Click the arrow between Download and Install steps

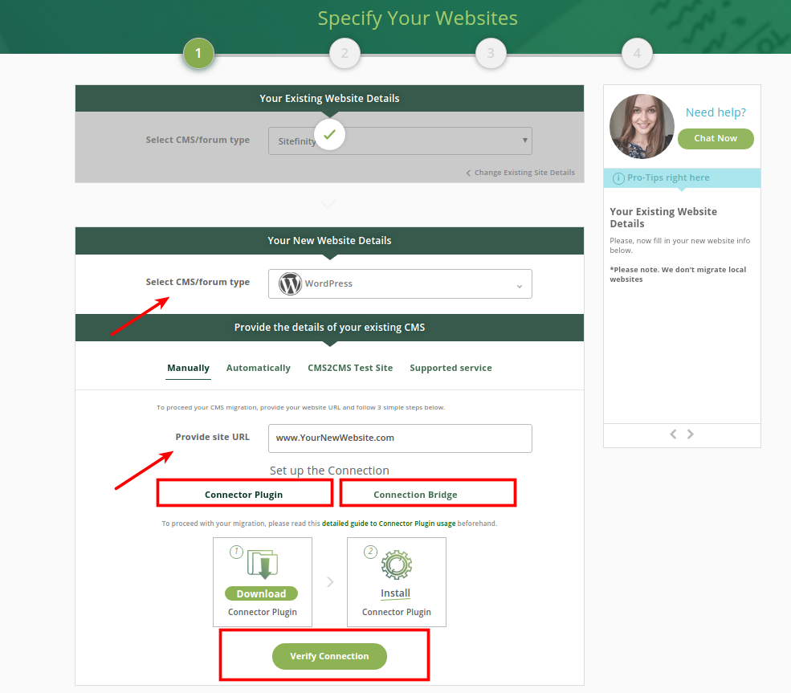[x=330, y=582]
